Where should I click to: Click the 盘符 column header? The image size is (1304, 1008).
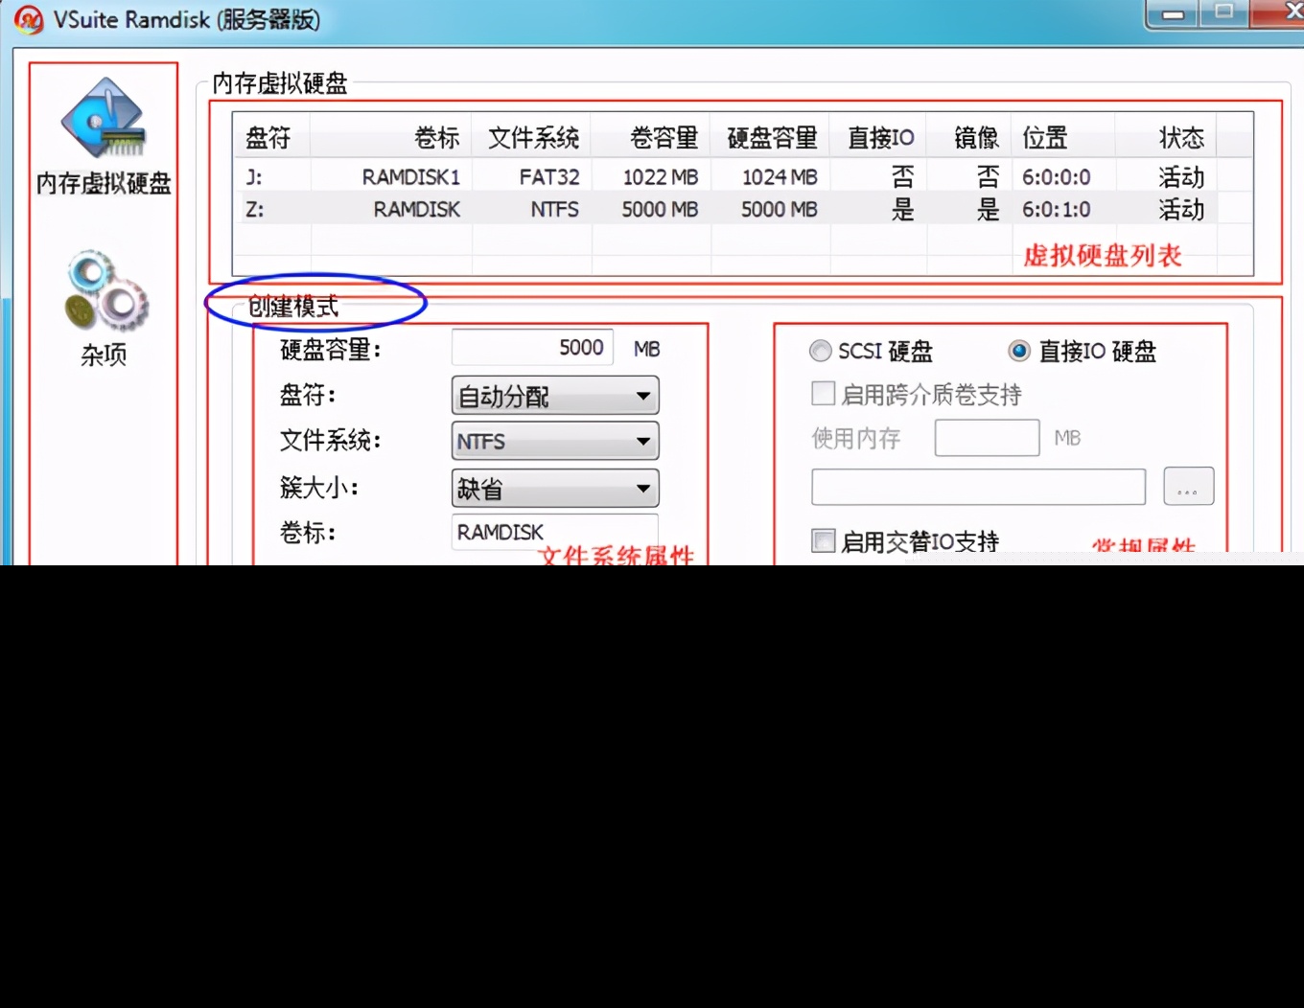click(x=271, y=138)
